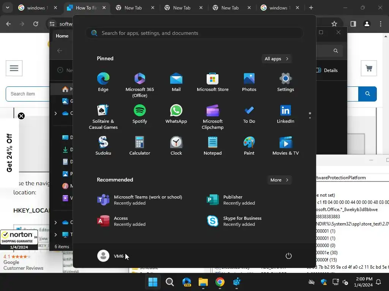Go back in File Explorer
The width and height of the screenshot is (389, 291).
pos(60,51)
